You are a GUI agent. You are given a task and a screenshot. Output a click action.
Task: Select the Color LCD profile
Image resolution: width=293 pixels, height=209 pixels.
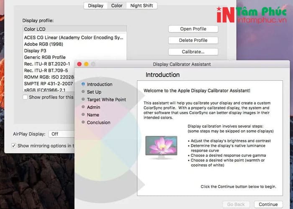[75, 29]
